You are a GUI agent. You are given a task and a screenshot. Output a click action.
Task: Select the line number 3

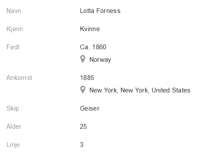click(x=82, y=145)
